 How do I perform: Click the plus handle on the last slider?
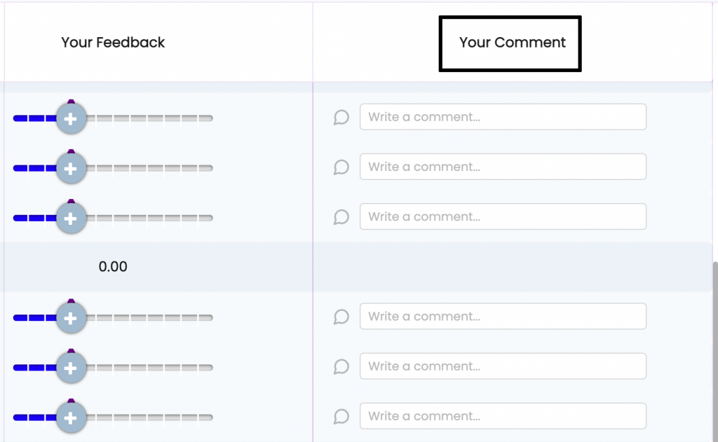tap(71, 418)
